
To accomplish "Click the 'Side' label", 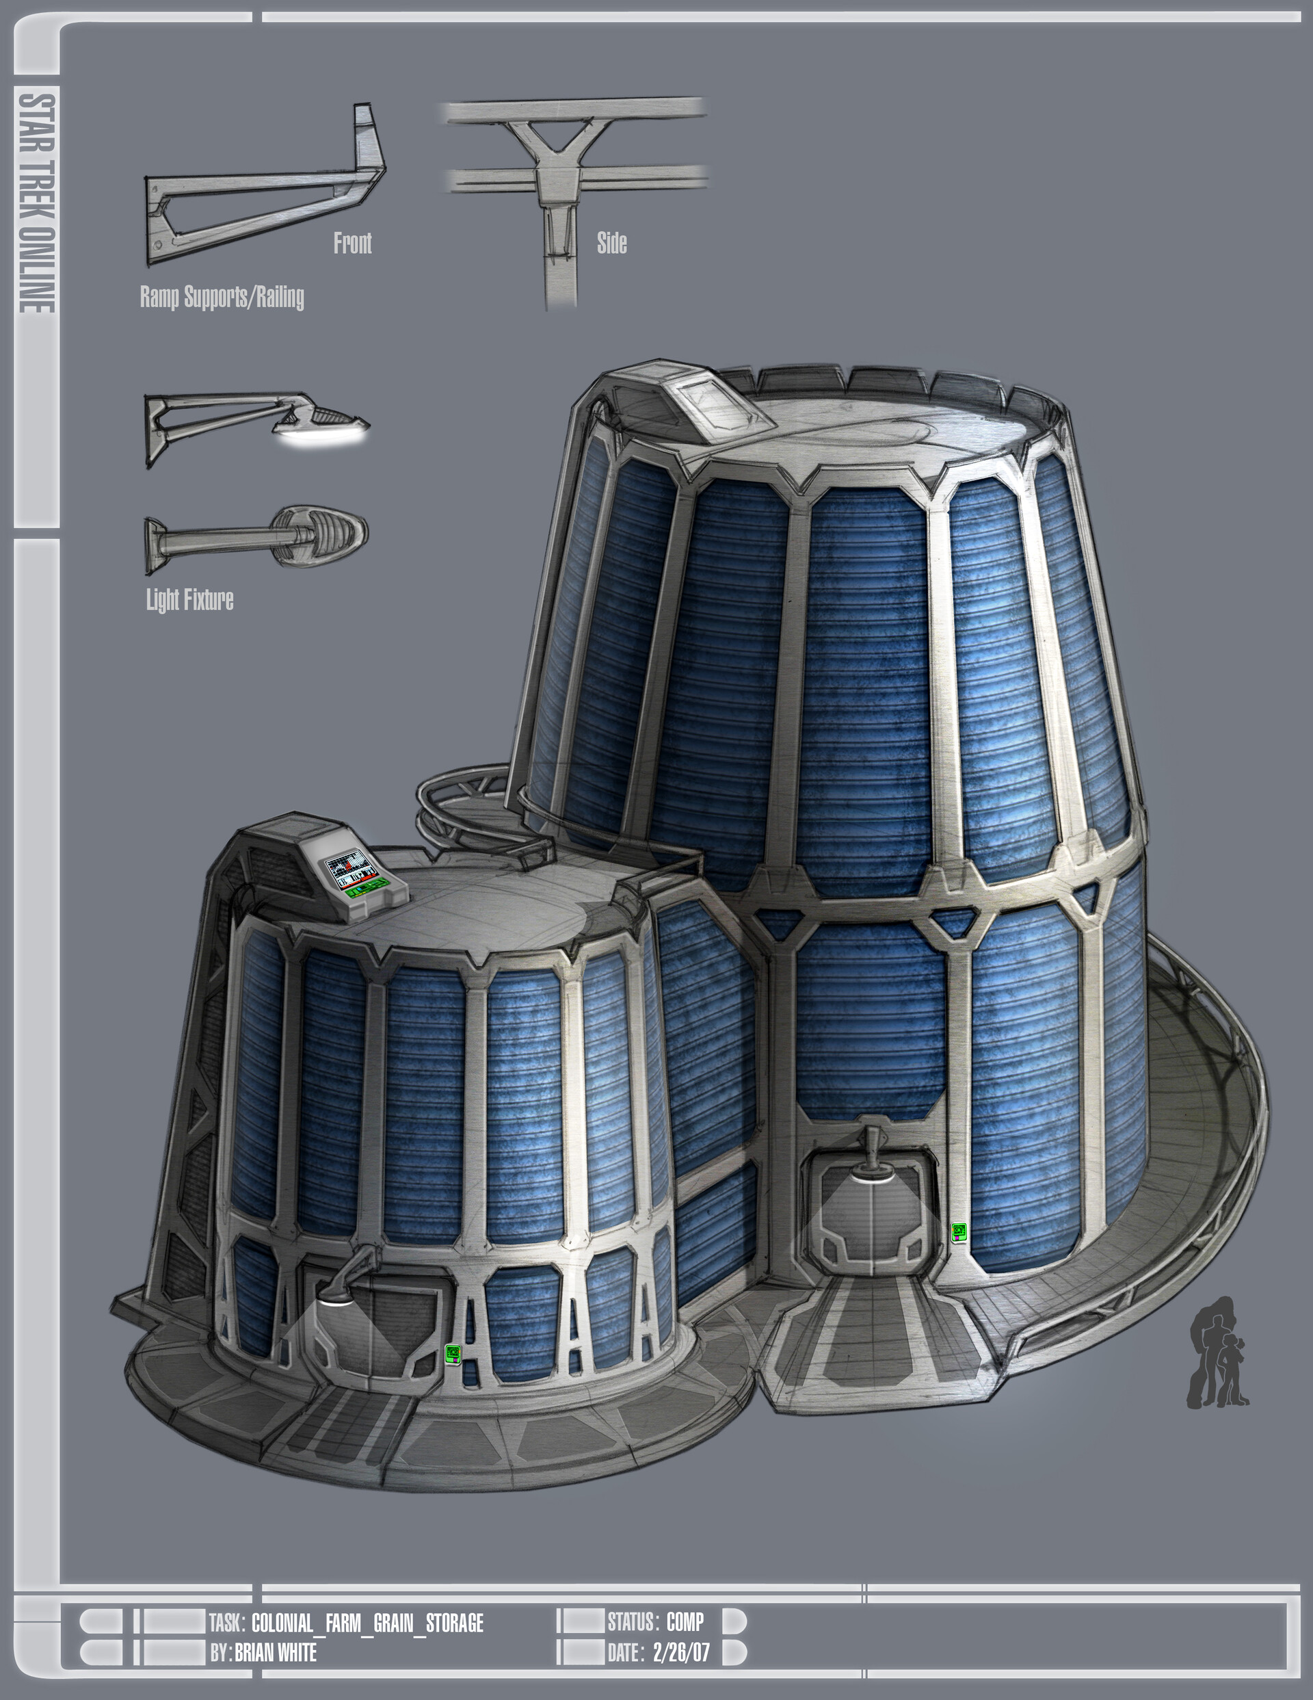I will click(612, 243).
